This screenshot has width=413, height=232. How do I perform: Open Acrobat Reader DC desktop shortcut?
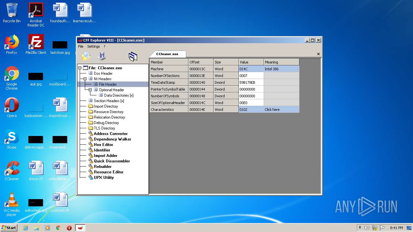coord(36,15)
